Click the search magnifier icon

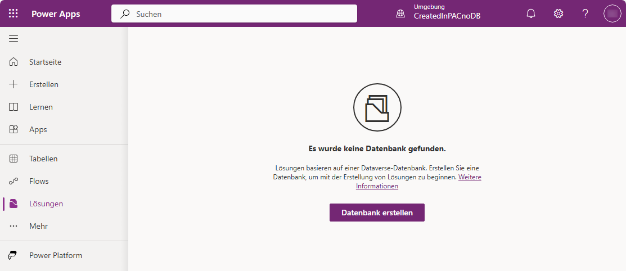(x=125, y=14)
